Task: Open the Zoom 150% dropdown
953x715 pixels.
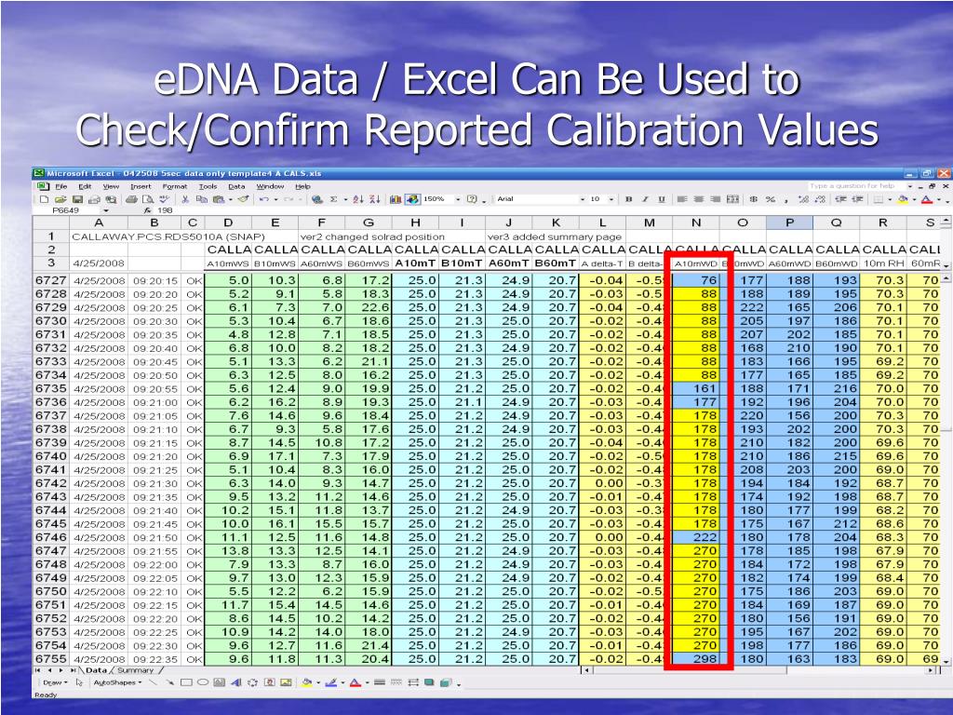Action: (458, 199)
